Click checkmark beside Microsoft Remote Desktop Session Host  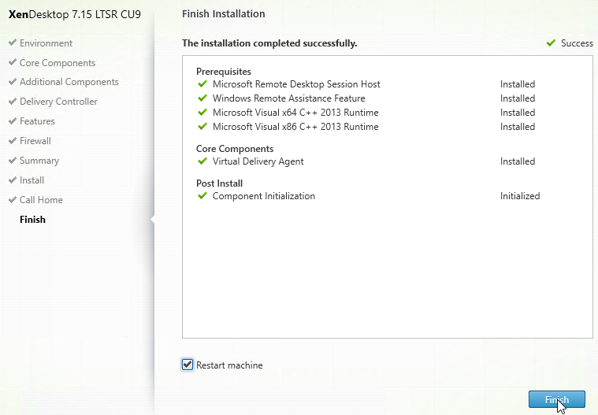tap(202, 83)
